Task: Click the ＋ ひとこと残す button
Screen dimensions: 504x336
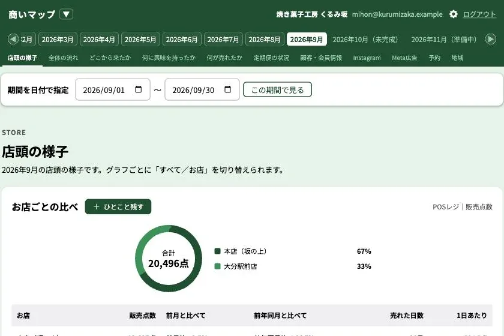Action: (x=118, y=207)
